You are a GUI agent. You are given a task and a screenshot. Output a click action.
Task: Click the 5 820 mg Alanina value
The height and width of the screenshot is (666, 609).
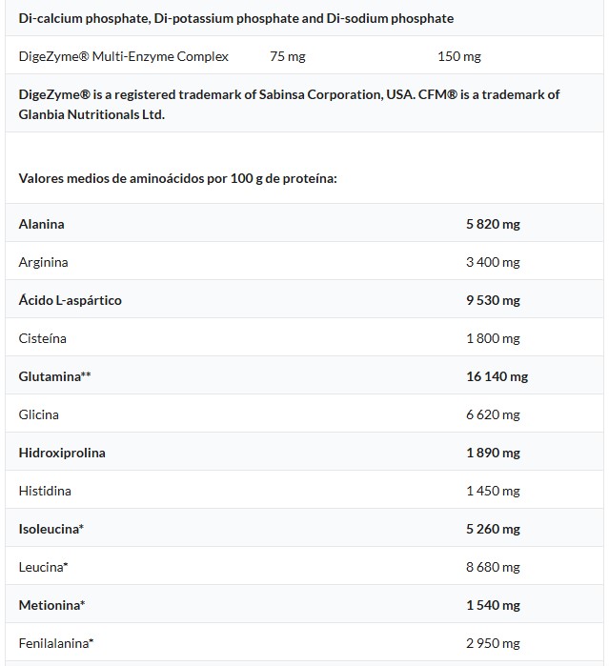493,224
